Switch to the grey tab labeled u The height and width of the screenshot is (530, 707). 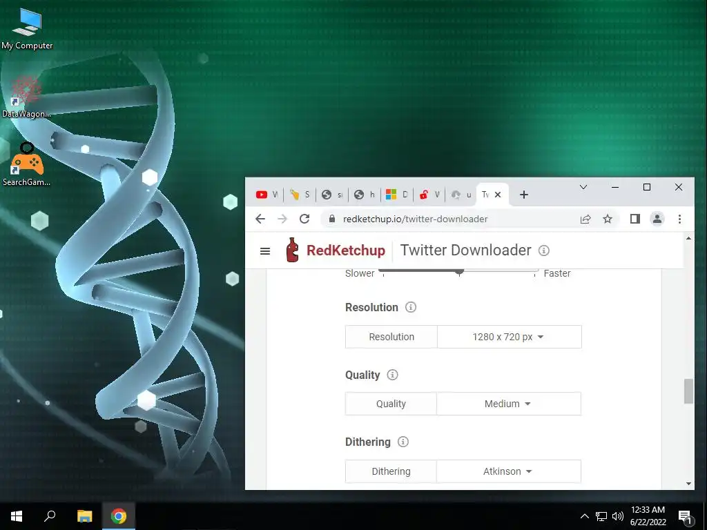461,195
